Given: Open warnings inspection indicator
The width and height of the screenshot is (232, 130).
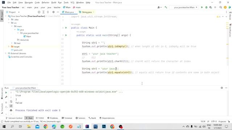Looking at the screenshot, I should (x=219, y=17).
